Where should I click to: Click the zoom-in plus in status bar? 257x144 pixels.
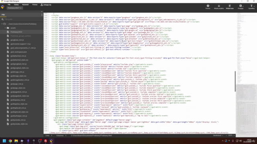(234, 136)
